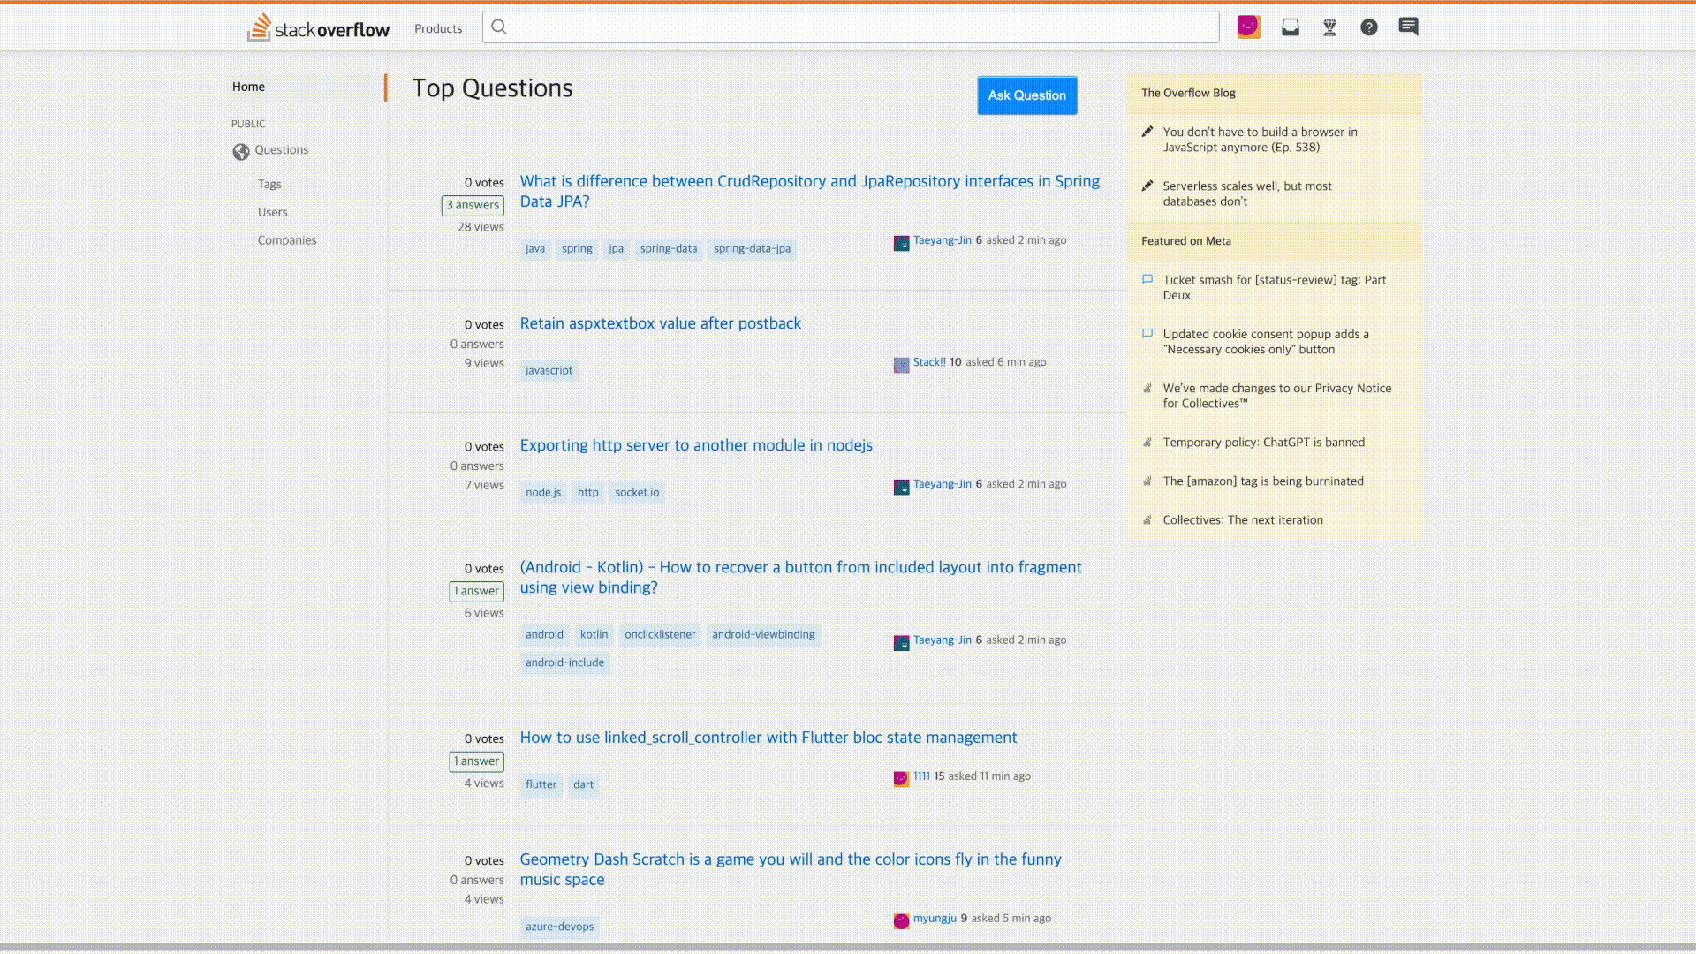The width and height of the screenshot is (1696, 954).
Task: Open 'Temporary policy: ChatGPT is banned' meta post
Action: 1263,443
